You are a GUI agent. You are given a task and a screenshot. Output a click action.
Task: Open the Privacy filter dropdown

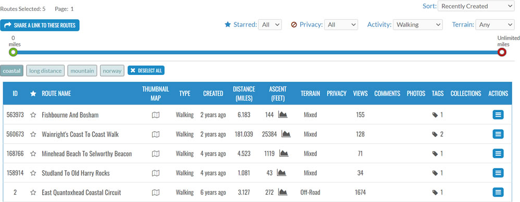click(x=341, y=24)
